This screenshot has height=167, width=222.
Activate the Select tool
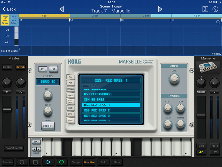(14, 20)
